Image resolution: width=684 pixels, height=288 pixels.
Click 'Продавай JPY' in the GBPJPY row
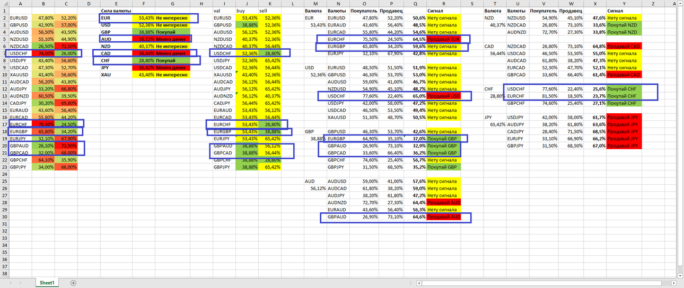[624, 146]
